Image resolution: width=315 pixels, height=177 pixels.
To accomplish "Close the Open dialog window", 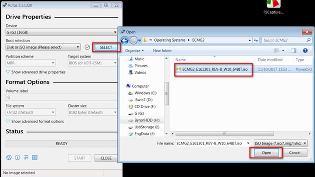I will pos(307,32).
